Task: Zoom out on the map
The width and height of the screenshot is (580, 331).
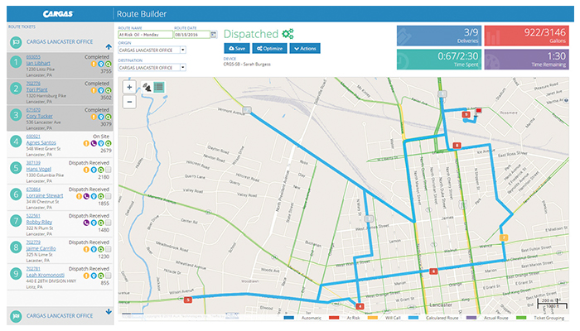Action: [x=129, y=102]
